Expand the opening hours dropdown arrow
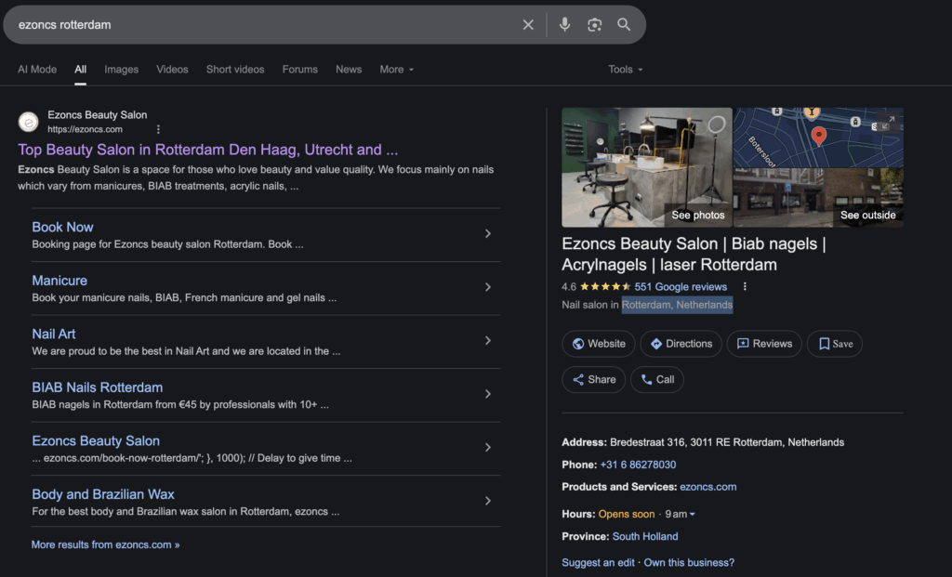Screen dimensions: 952x577 click(692, 515)
